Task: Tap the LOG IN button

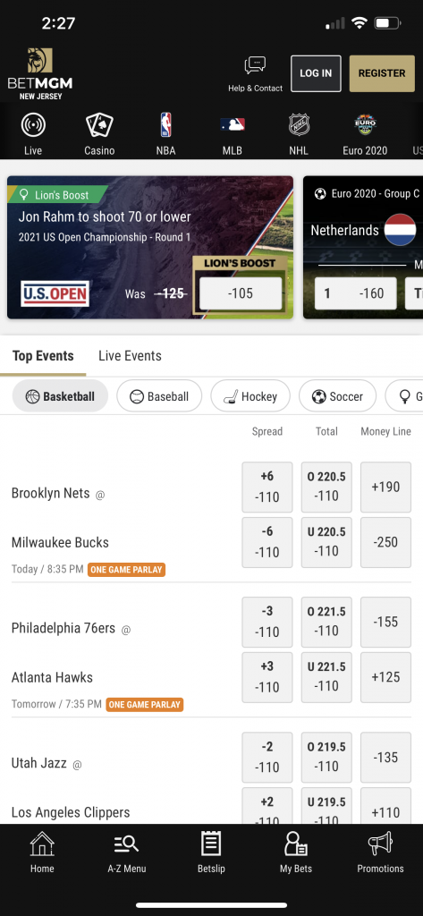Action: [x=316, y=73]
